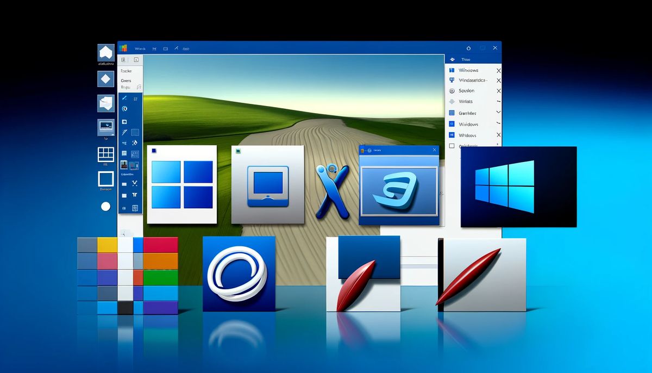
Task: Pick the pink swatch in the color palette
Action: (108, 262)
